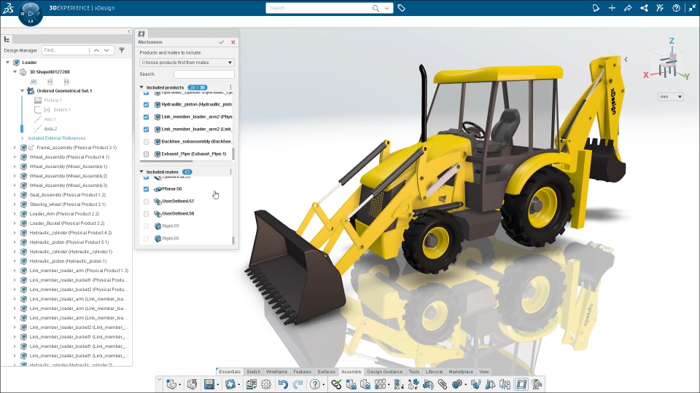Click the chain link mate icon in the toolbar
This screenshot has height=393, width=700.
pyautogui.click(x=337, y=384)
